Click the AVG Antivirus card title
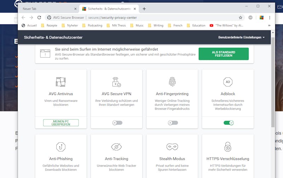The image size is (283, 178). click(61, 94)
